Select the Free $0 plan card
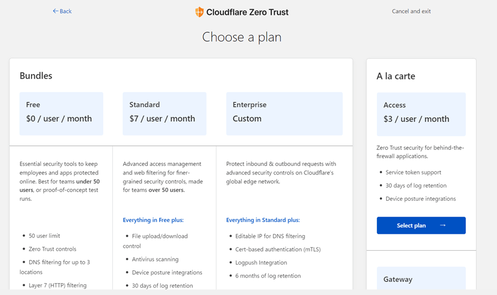The height and width of the screenshot is (295, 497). point(61,114)
